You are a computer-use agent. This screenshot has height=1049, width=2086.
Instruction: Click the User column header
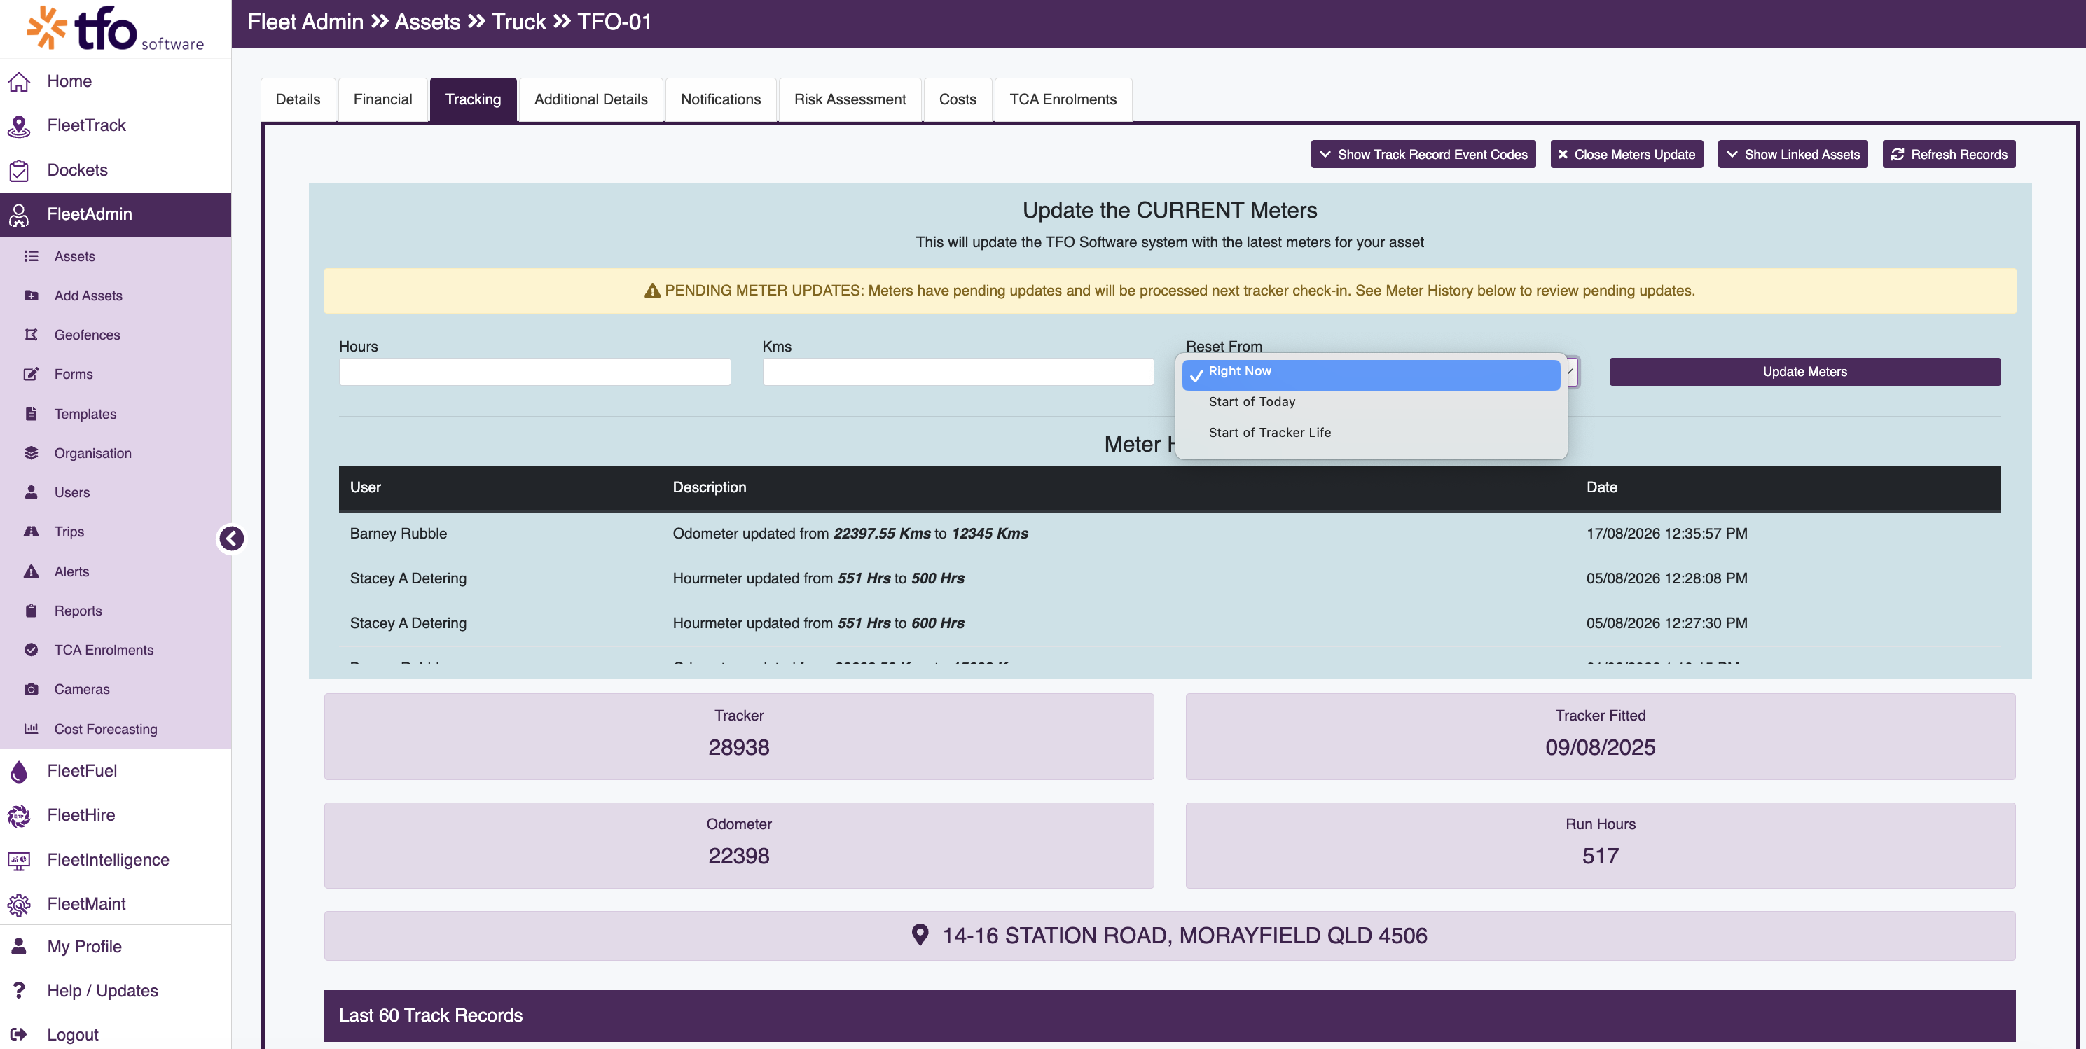pyautogui.click(x=365, y=487)
